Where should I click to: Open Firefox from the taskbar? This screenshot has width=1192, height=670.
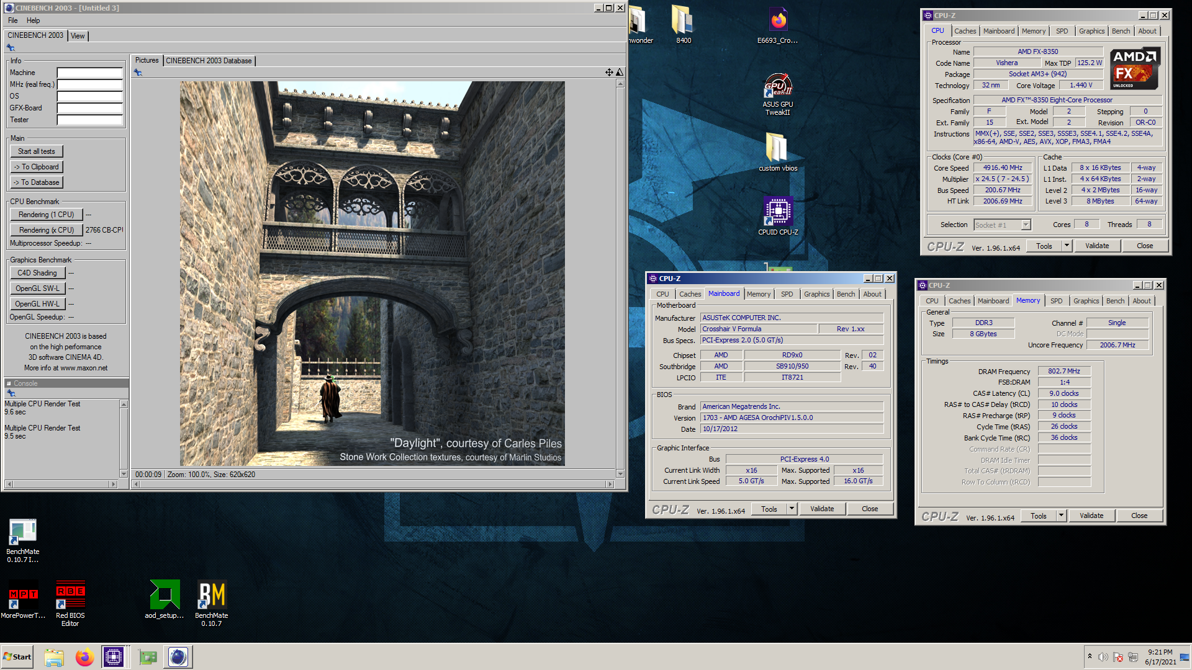[x=84, y=657]
